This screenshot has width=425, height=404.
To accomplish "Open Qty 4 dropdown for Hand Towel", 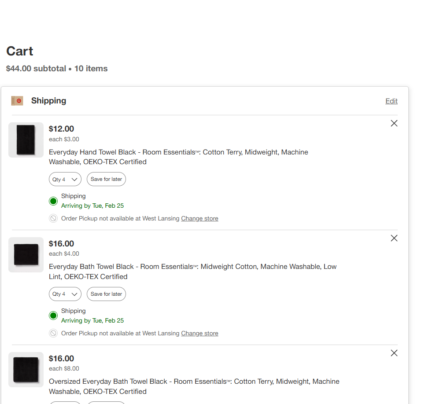I will (65, 179).
